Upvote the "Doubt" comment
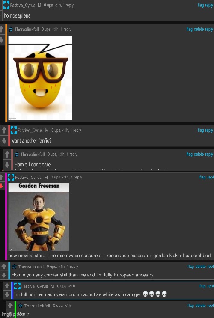Viewport: 214px width, 318px height. [x=10, y=306]
